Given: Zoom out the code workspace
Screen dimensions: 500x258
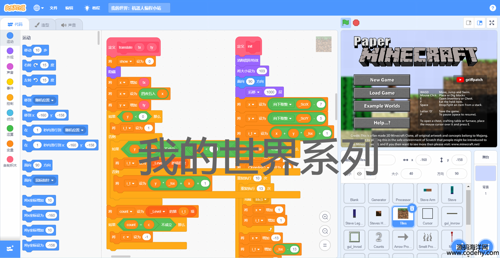Looking at the screenshot, I should click(x=325, y=231).
